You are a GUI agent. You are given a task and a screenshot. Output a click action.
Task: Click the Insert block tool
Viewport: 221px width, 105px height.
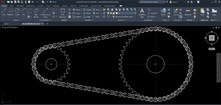[x=163, y=12]
